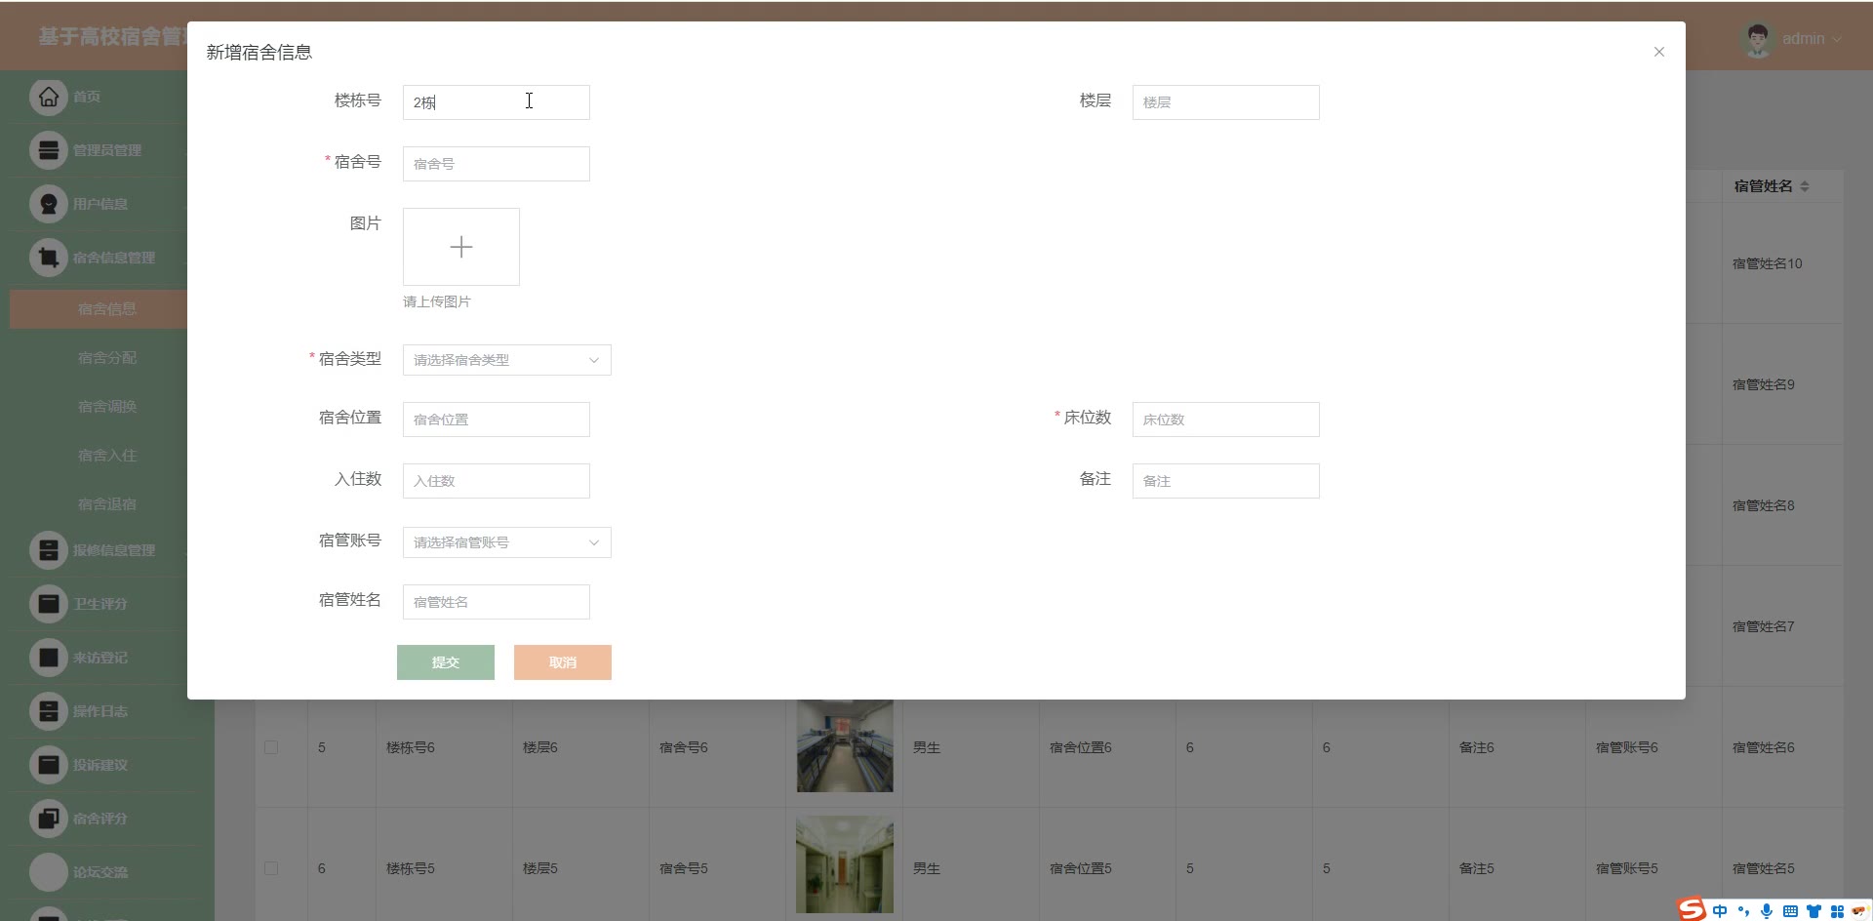Click the 宿管姓名 column header
1873x921 pixels.
point(1764,186)
